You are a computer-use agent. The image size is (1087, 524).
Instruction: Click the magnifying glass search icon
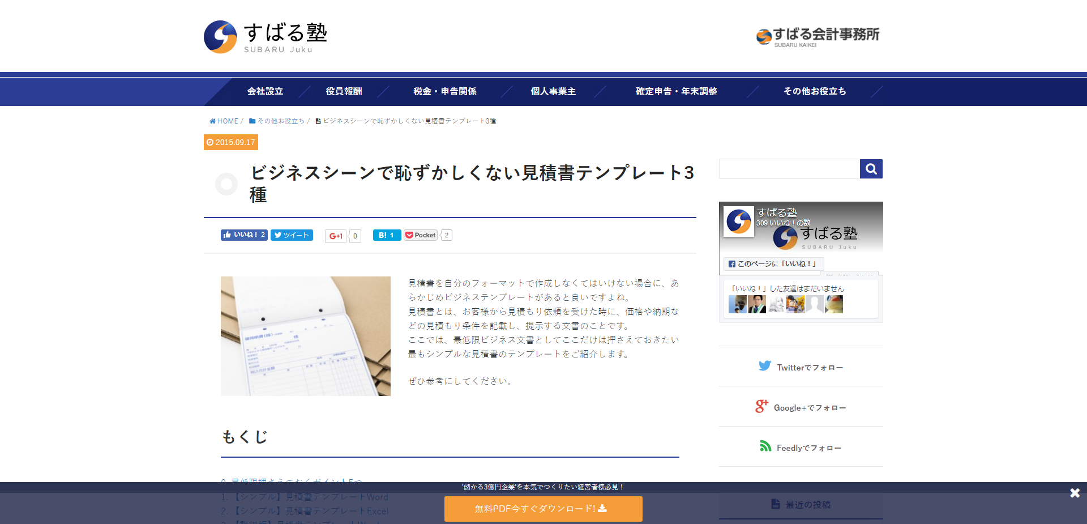click(x=871, y=168)
